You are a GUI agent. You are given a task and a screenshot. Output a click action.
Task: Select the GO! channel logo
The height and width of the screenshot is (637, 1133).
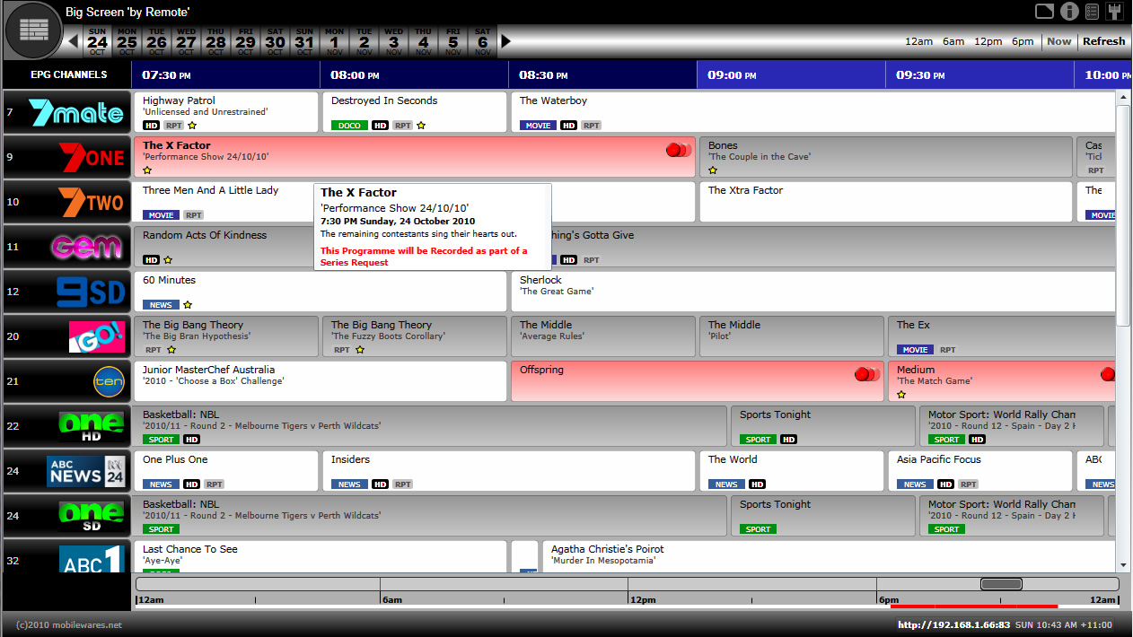pos(96,336)
